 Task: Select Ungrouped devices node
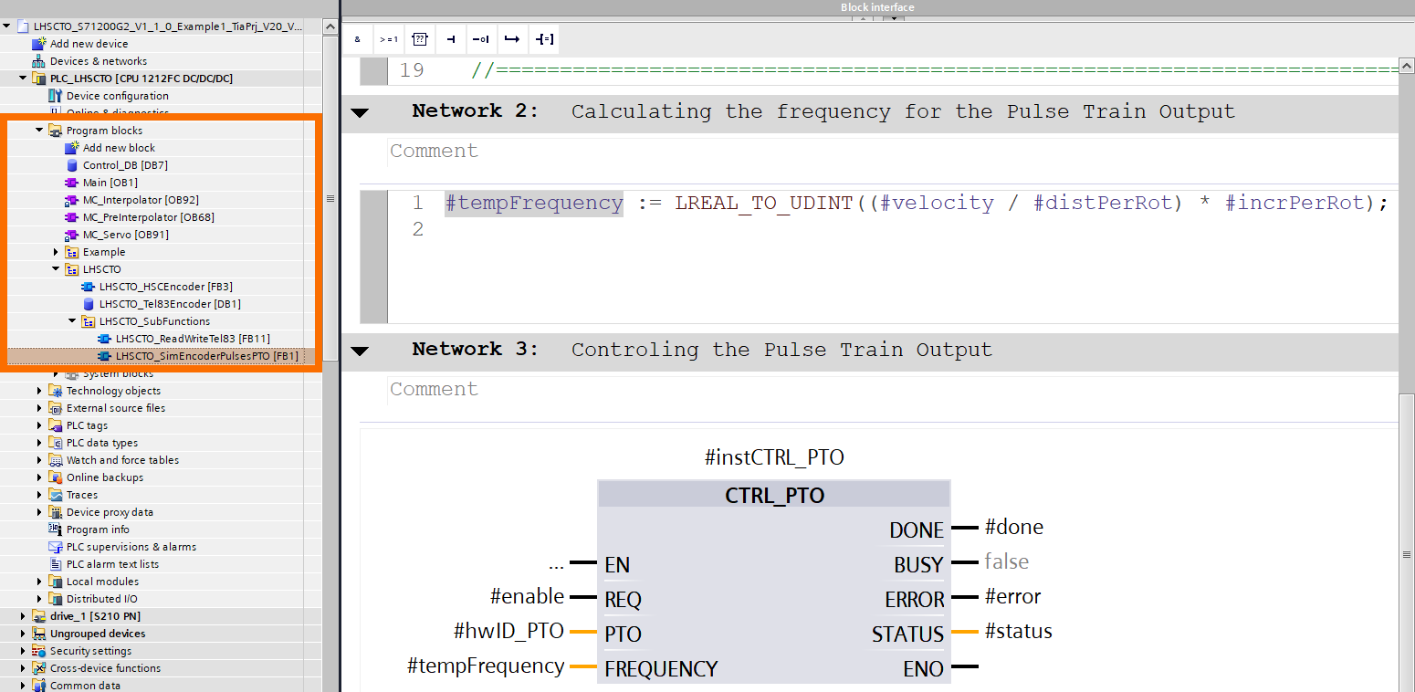pyautogui.click(x=98, y=634)
